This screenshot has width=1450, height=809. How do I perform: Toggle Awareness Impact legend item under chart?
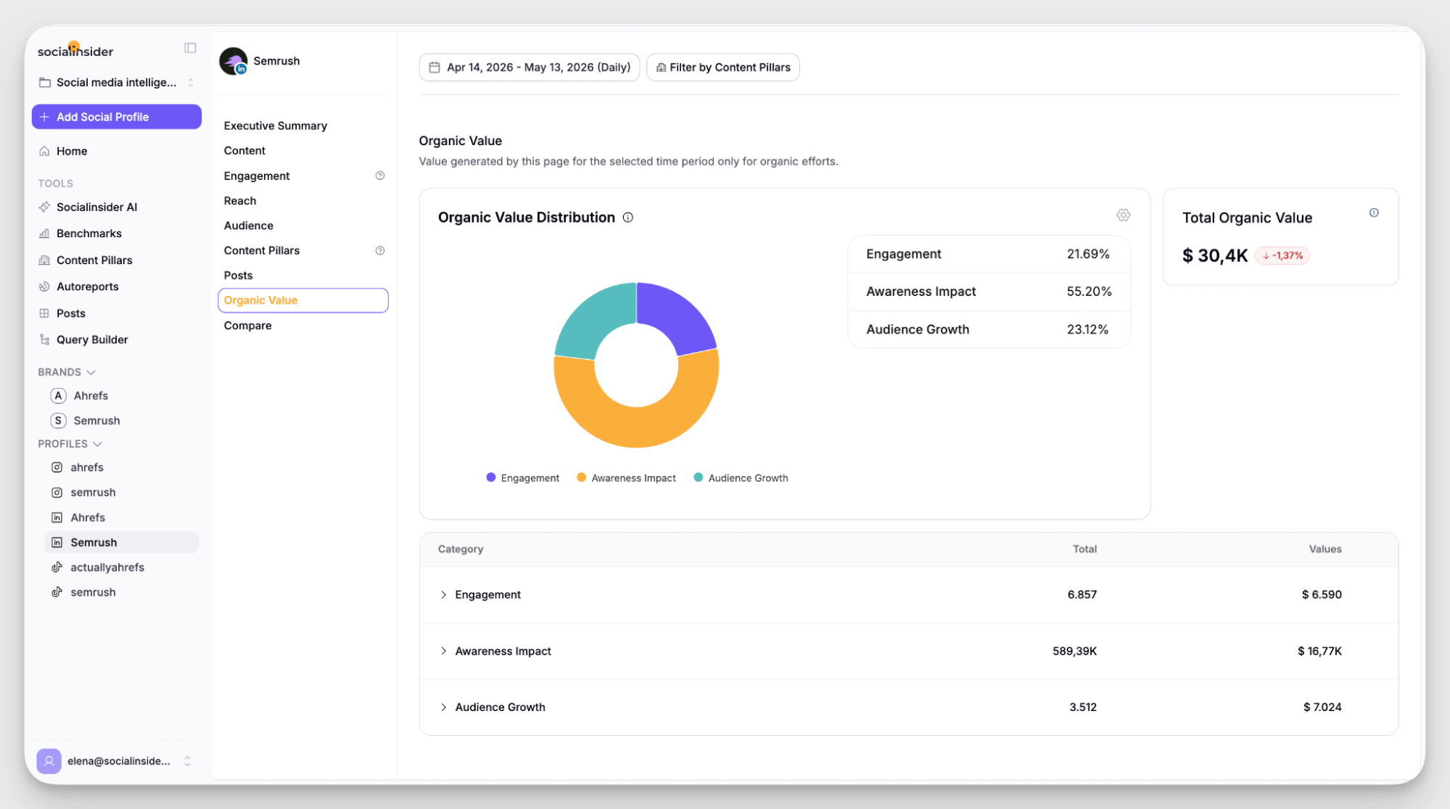tap(627, 478)
